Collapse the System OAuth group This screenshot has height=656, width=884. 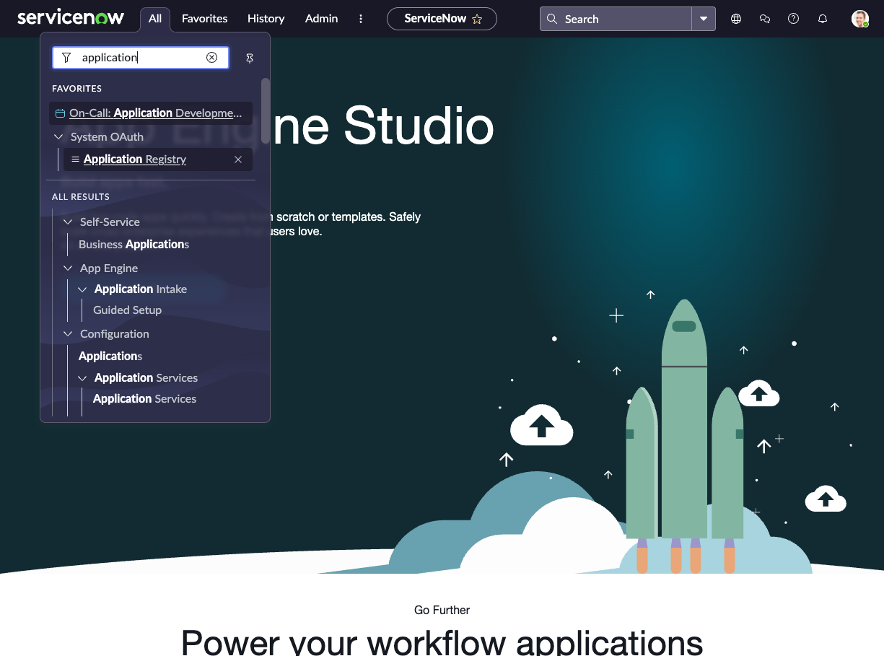(x=59, y=136)
